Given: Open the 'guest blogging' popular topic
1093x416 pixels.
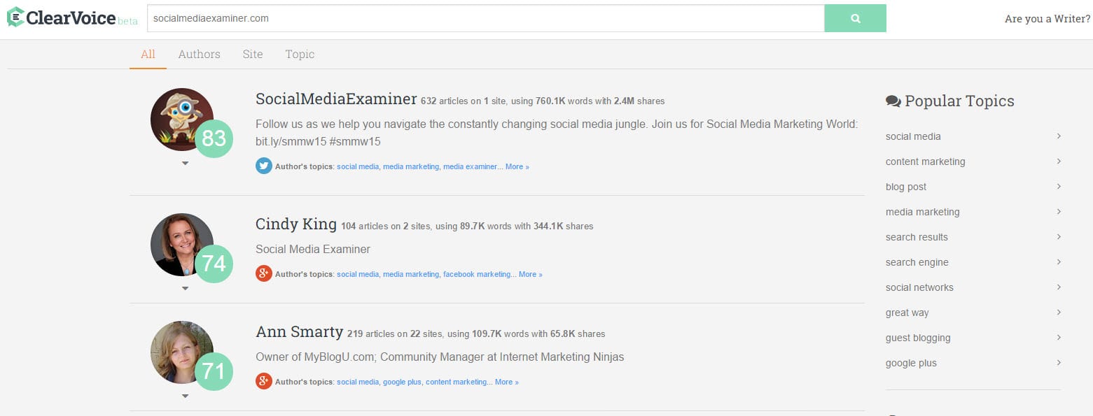Looking at the screenshot, I should [918, 338].
